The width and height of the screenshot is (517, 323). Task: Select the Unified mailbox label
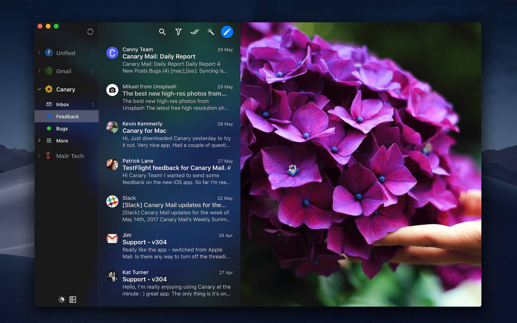pos(66,53)
